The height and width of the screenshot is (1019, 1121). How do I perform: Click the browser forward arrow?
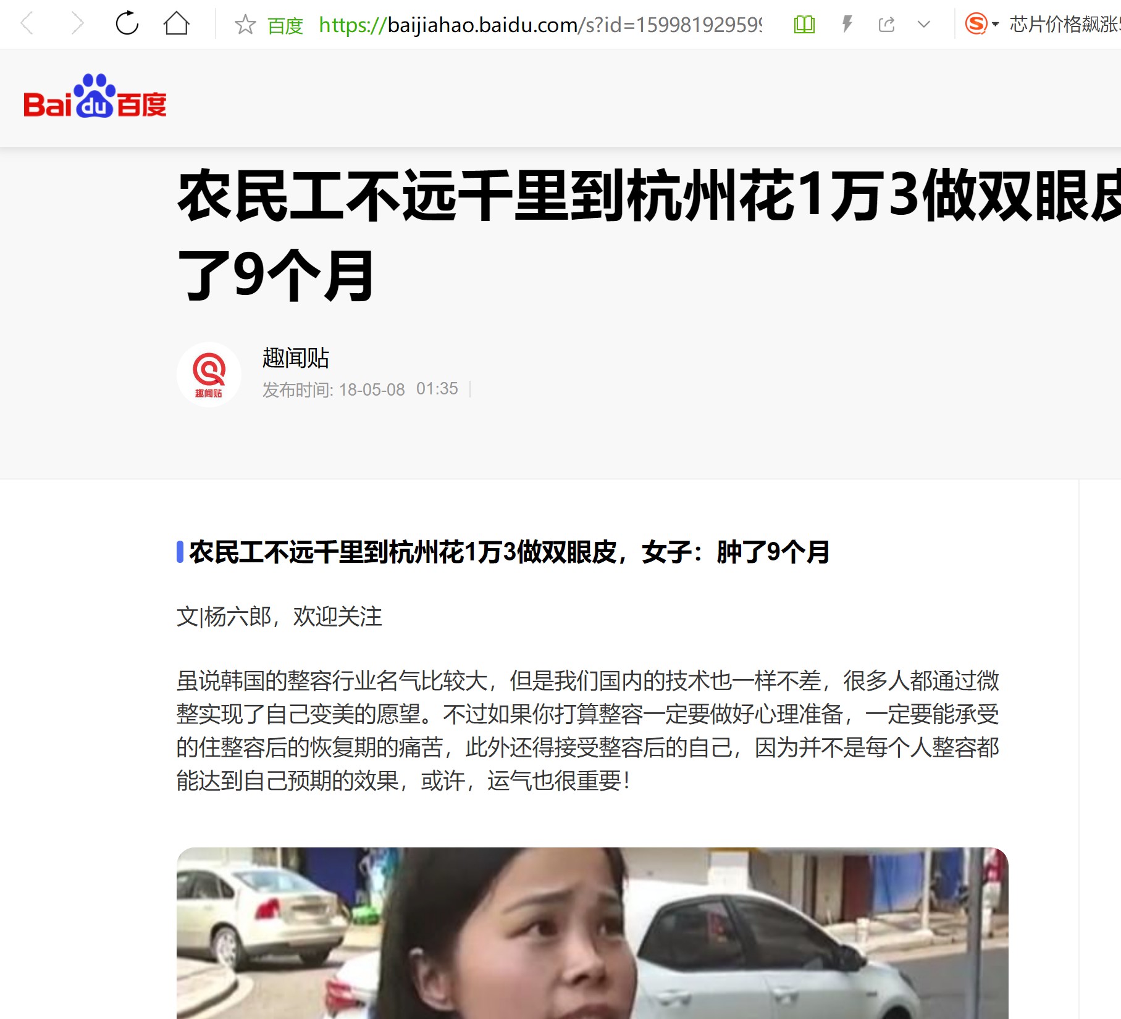coord(77,24)
